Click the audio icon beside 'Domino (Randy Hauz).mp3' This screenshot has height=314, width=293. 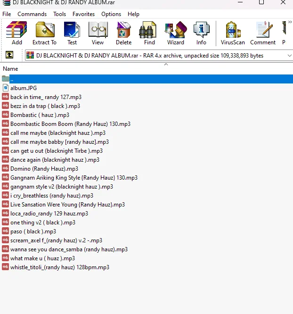(5, 168)
